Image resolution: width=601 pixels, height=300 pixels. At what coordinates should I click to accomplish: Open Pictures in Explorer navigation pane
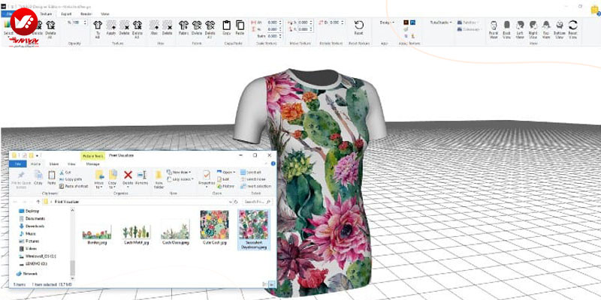click(29, 241)
